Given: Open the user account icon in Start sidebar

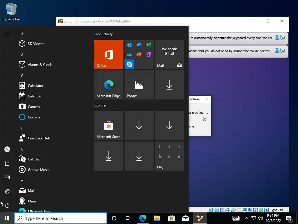Looking at the screenshot, I should 7,149.
